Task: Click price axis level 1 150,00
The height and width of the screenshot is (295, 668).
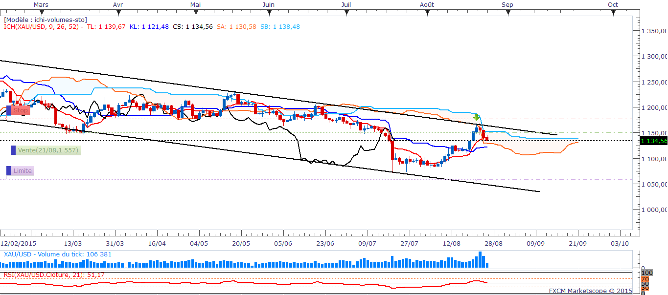Action: click(655, 133)
